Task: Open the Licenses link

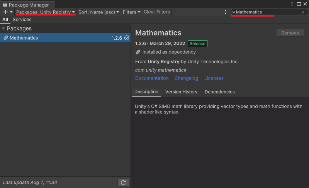Action: click(x=214, y=78)
